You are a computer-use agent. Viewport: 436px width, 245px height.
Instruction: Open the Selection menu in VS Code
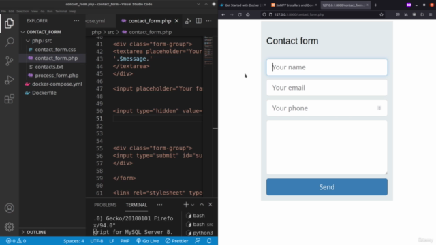[x=22, y=12]
